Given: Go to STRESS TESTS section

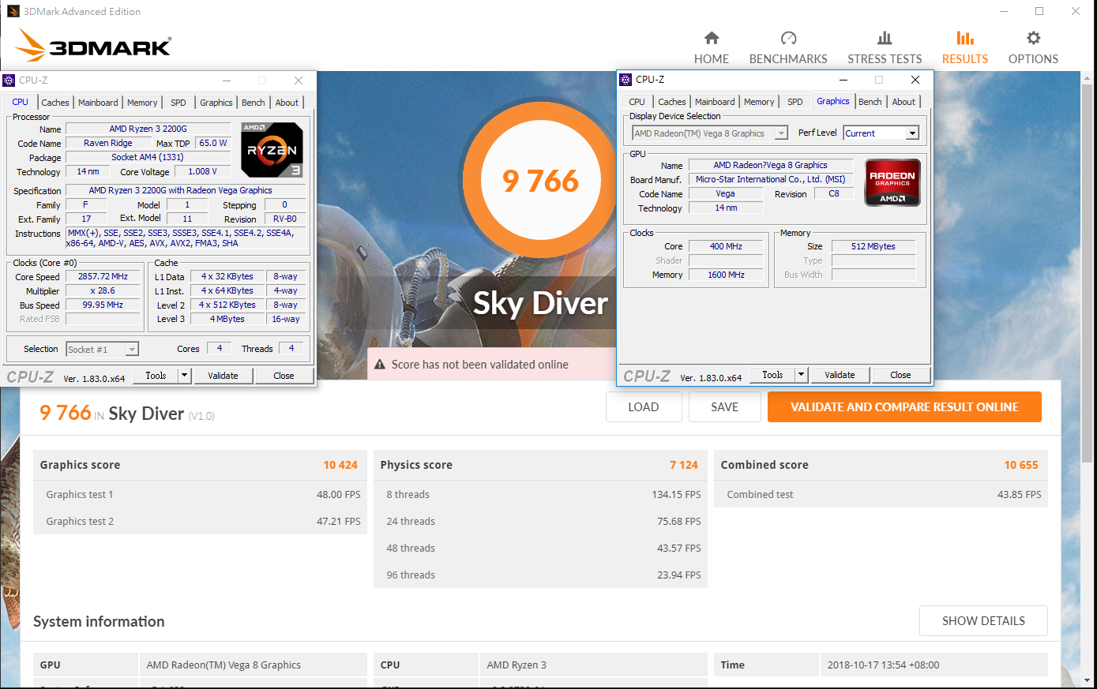Looking at the screenshot, I should click(x=885, y=48).
